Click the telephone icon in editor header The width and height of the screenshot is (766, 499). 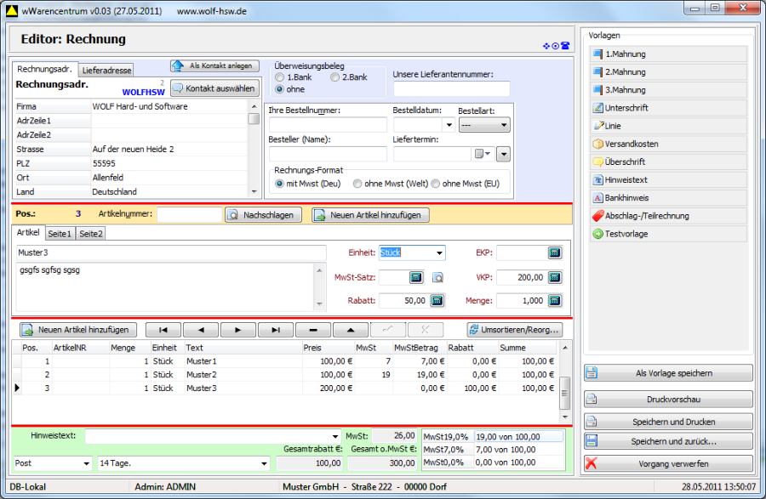(565, 45)
